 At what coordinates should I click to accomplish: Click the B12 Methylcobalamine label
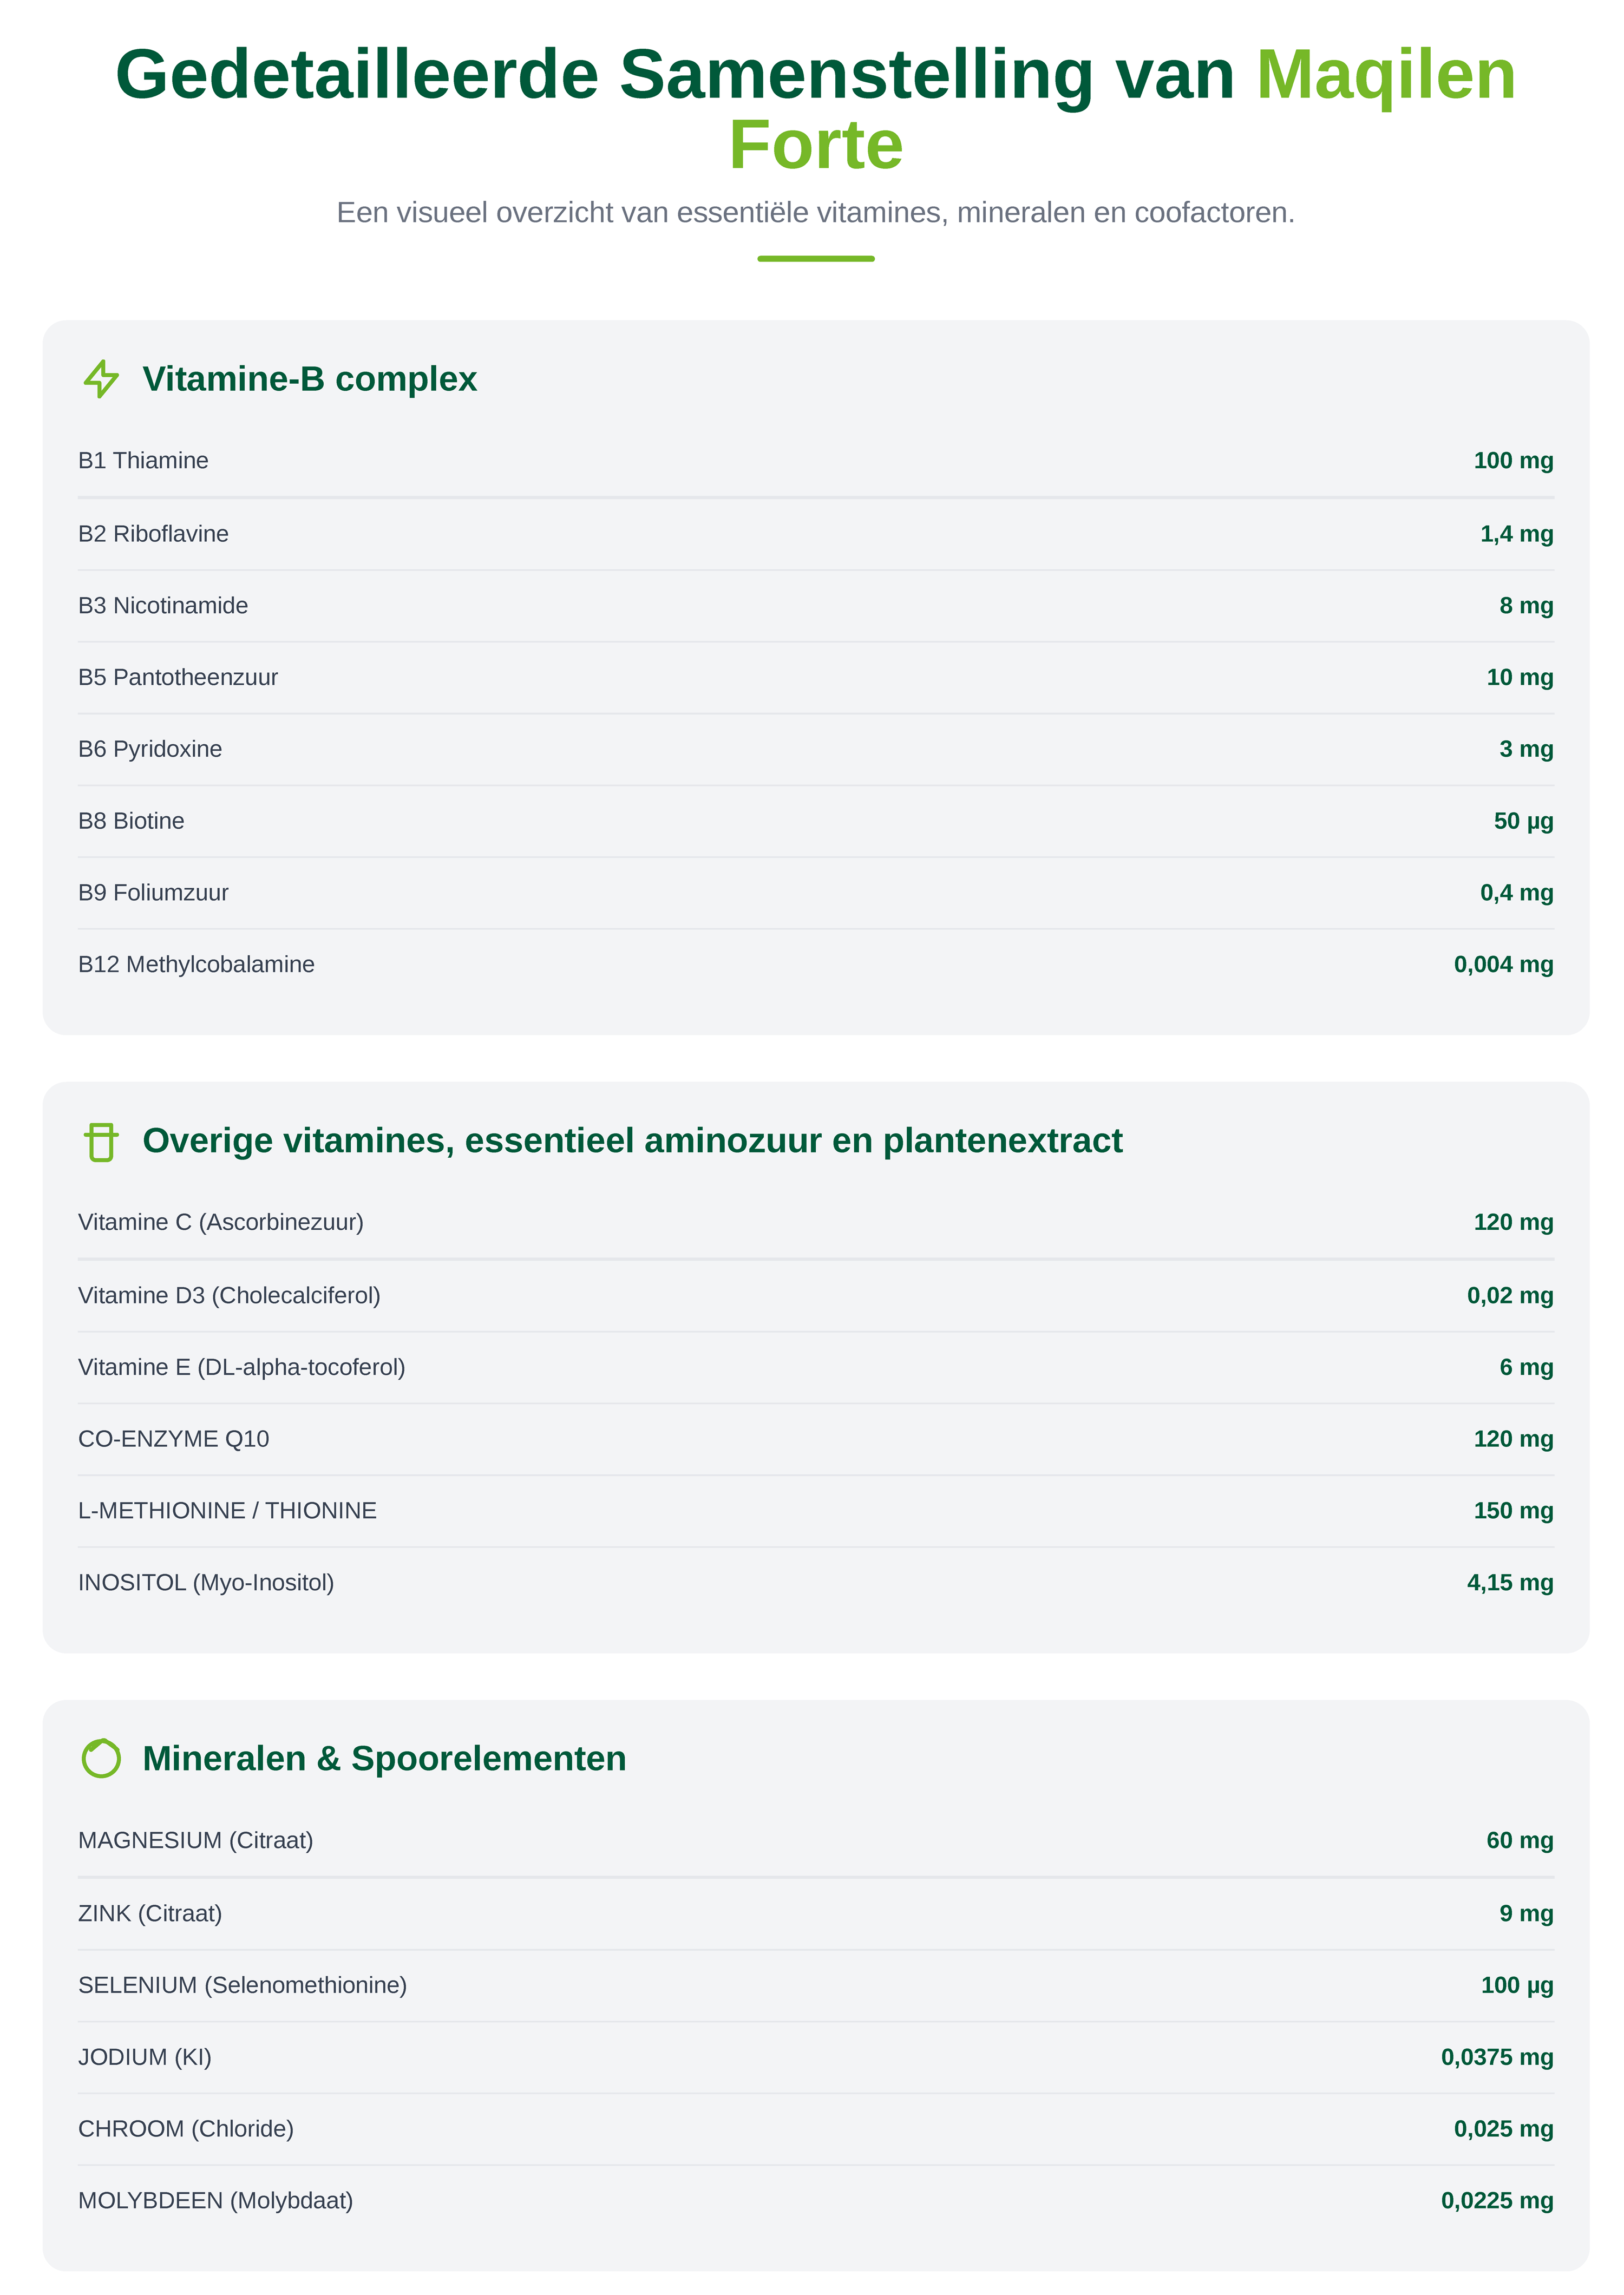[x=196, y=965]
